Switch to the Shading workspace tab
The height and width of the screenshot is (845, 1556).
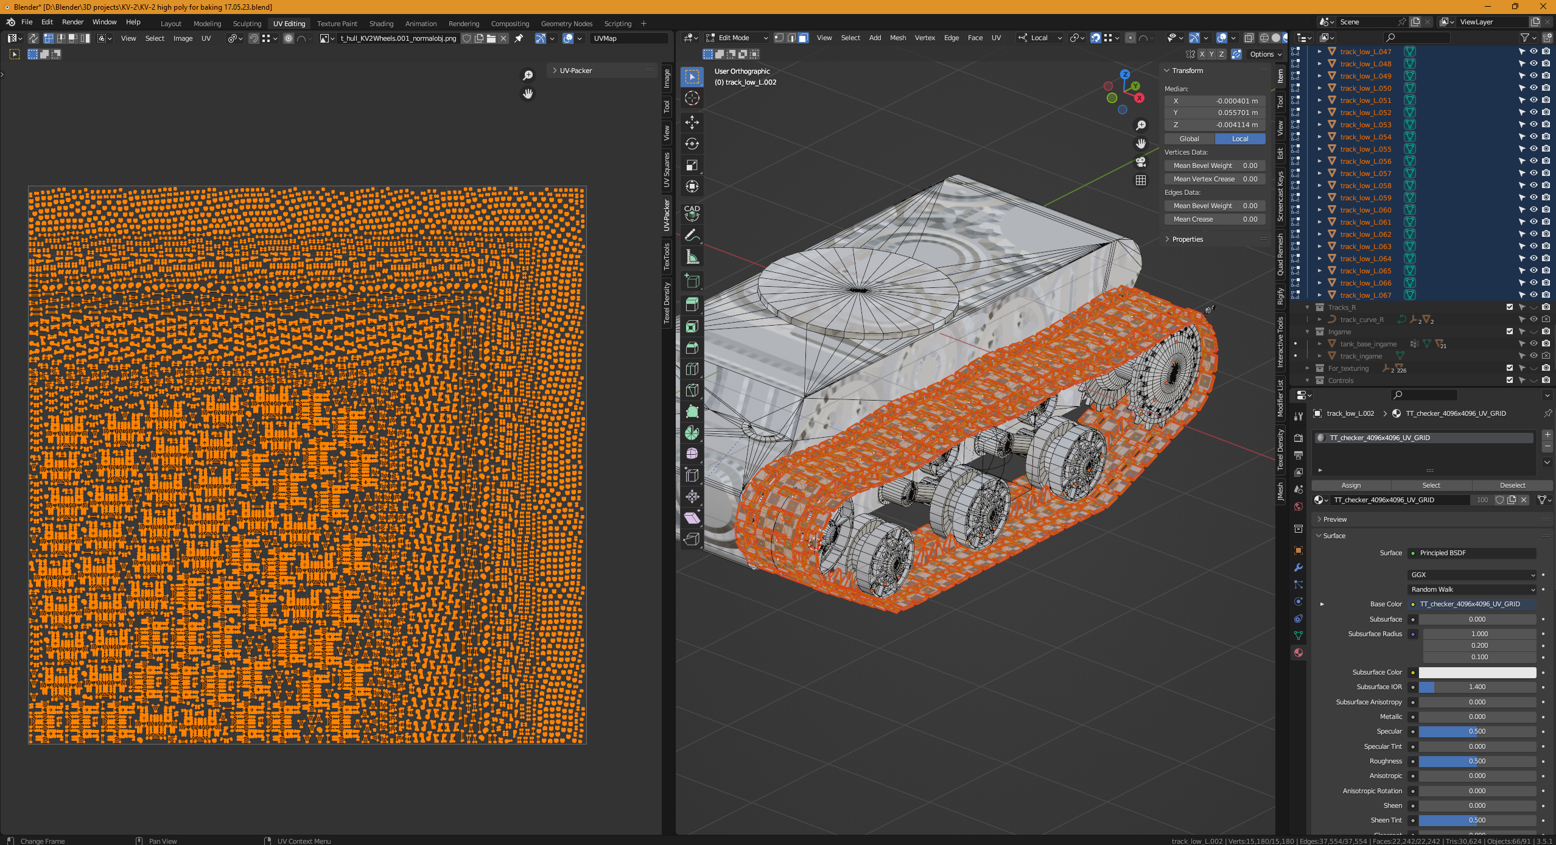(381, 24)
